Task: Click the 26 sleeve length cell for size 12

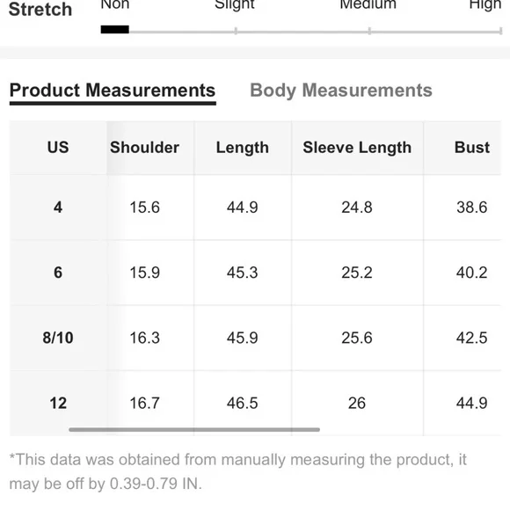Action: pyautogui.click(x=357, y=403)
